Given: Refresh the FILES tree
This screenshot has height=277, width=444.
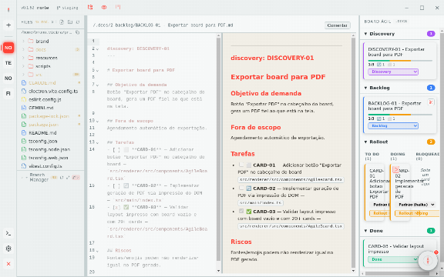Looking at the screenshot, I should point(78,22).
